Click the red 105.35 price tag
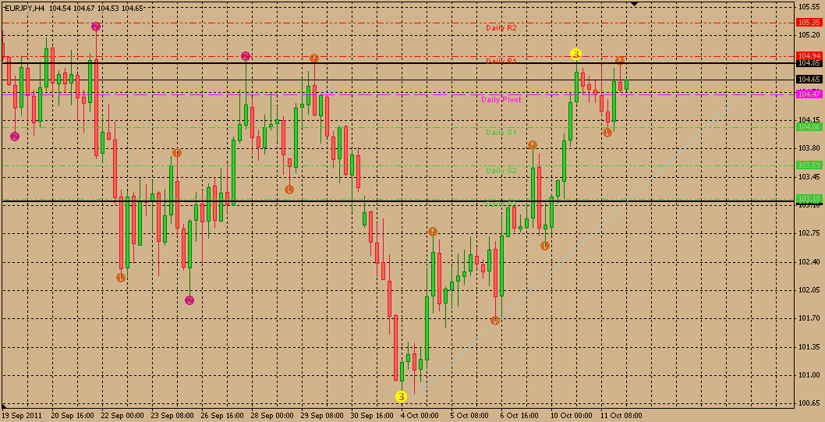825x422 pixels. [x=809, y=23]
